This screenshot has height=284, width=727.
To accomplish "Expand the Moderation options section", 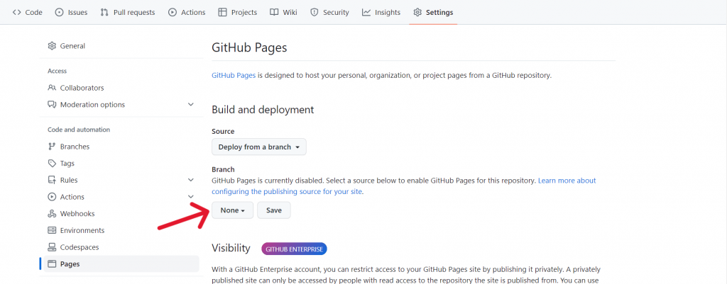I will (x=190, y=105).
